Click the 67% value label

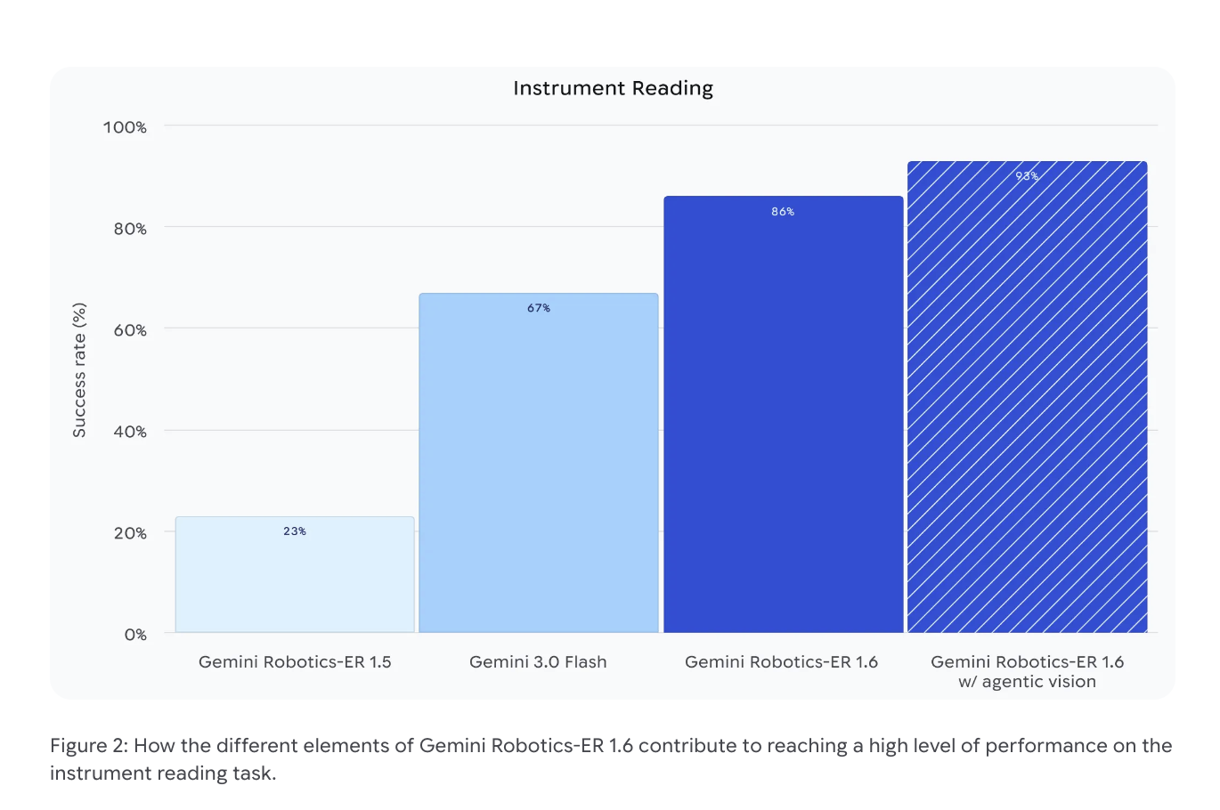[539, 308]
